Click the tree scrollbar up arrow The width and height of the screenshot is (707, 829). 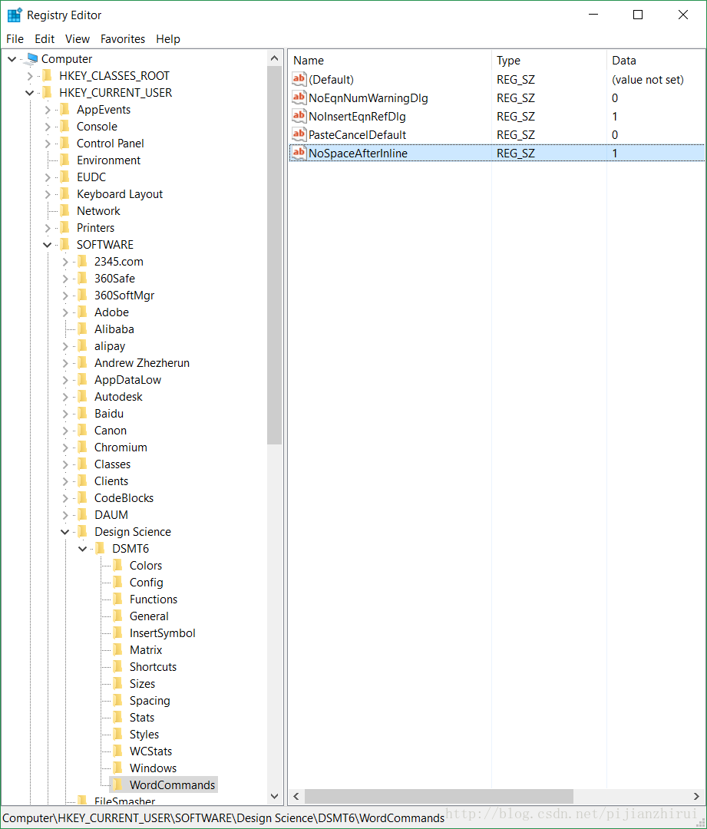tap(274, 58)
